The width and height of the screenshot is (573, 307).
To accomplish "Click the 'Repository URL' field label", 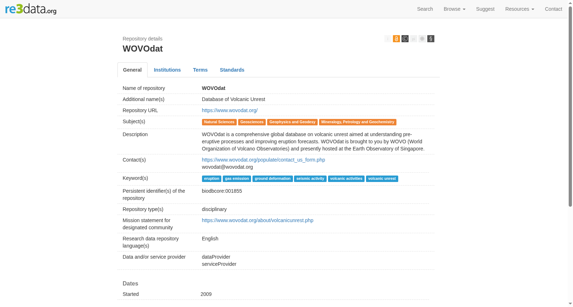I will point(140,110).
